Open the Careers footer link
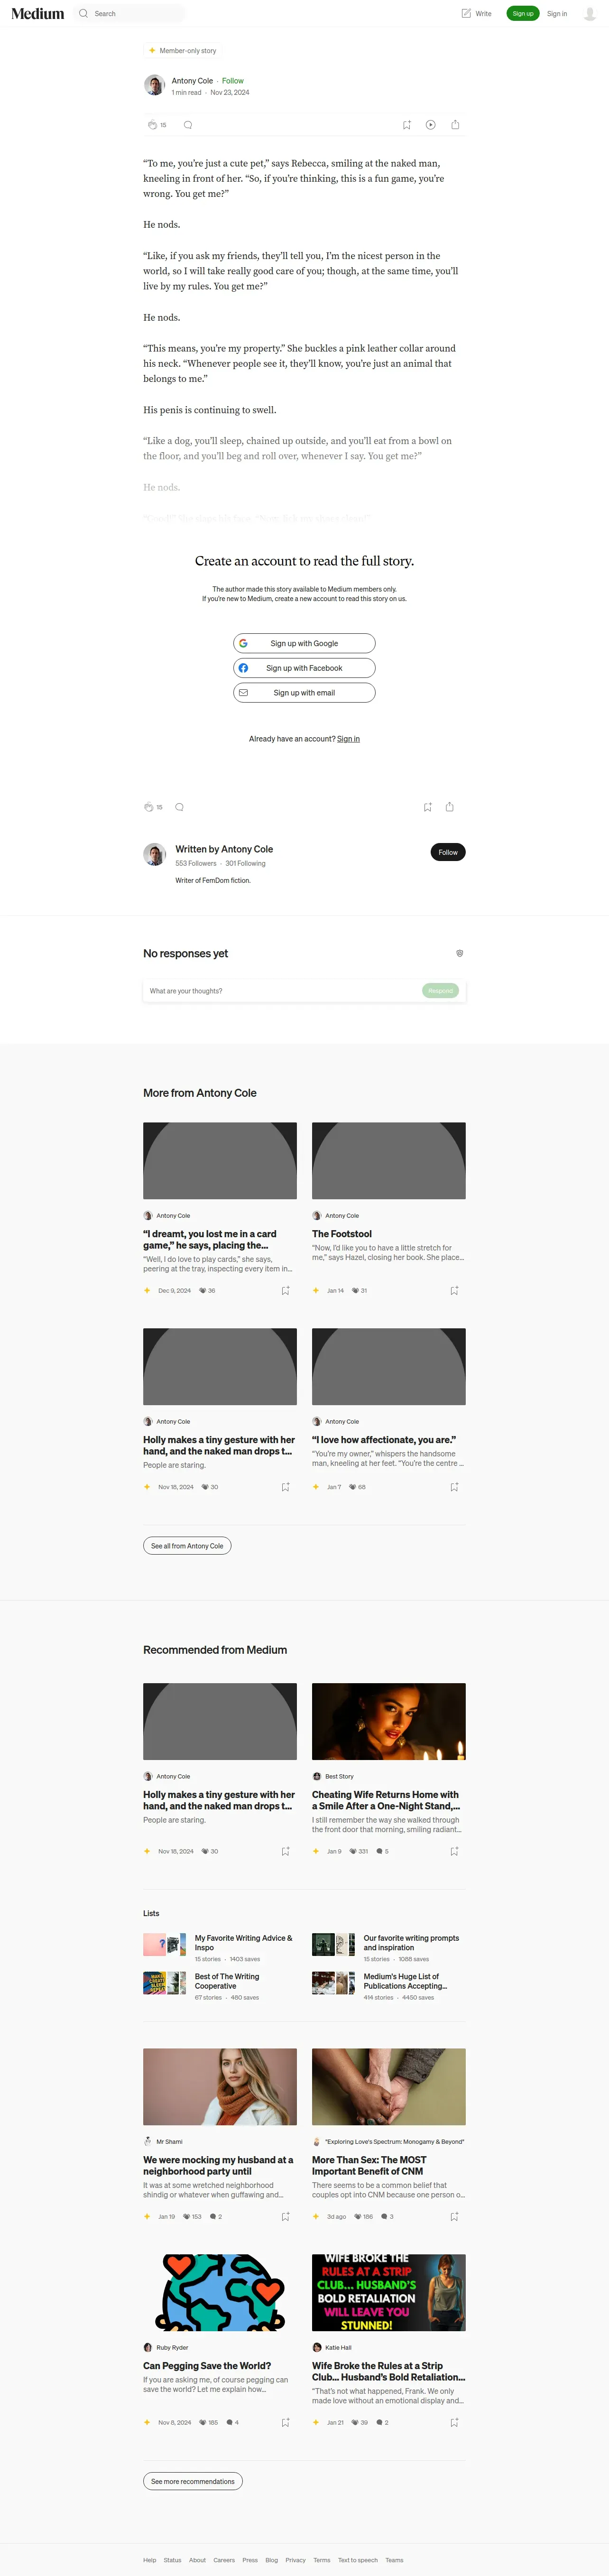609x2576 pixels. pyautogui.click(x=224, y=2560)
